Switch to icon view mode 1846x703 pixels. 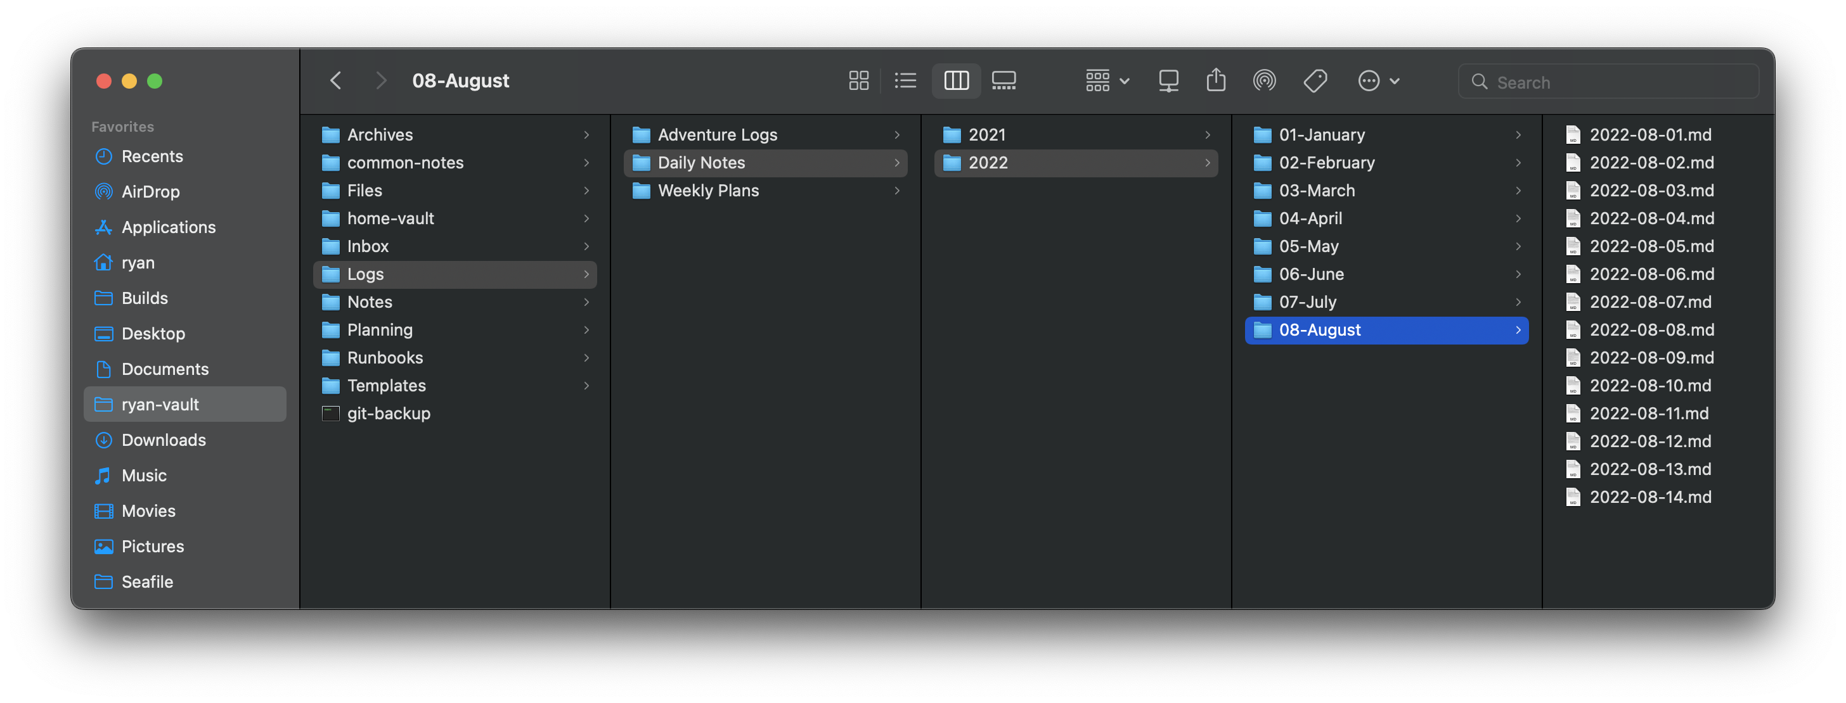pyautogui.click(x=858, y=81)
